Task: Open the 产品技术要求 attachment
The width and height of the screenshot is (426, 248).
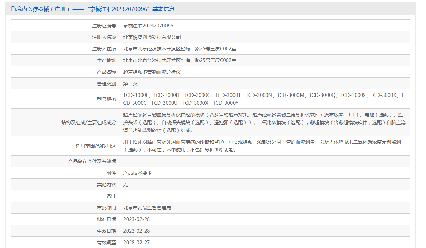Action: [138, 173]
